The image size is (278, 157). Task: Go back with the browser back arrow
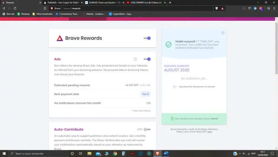coord(4,8)
